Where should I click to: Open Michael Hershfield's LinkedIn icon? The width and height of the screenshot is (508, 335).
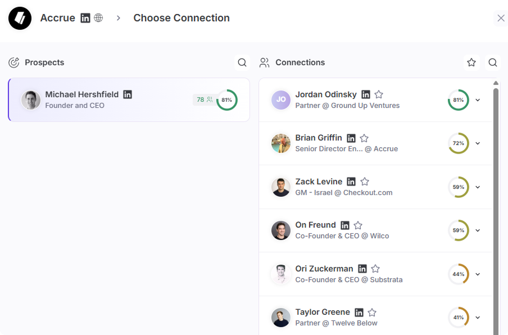[128, 94]
